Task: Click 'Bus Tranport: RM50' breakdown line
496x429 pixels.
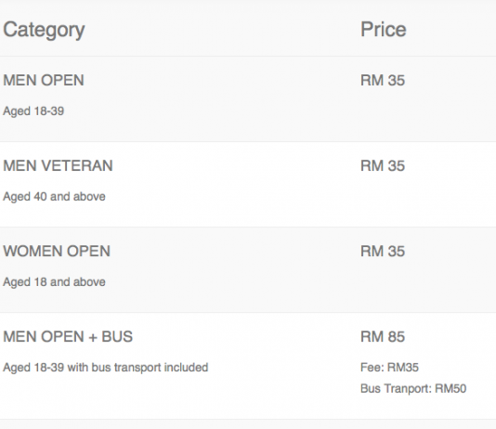Action: (x=413, y=388)
